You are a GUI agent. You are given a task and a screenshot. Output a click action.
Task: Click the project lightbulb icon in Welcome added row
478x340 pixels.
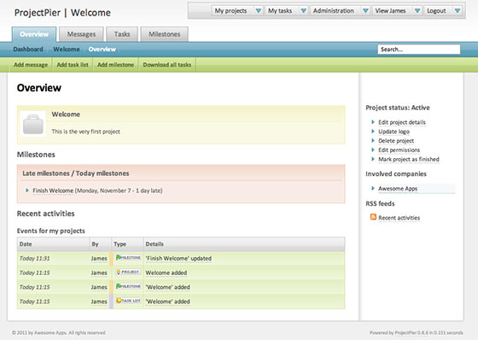coord(119,272)
